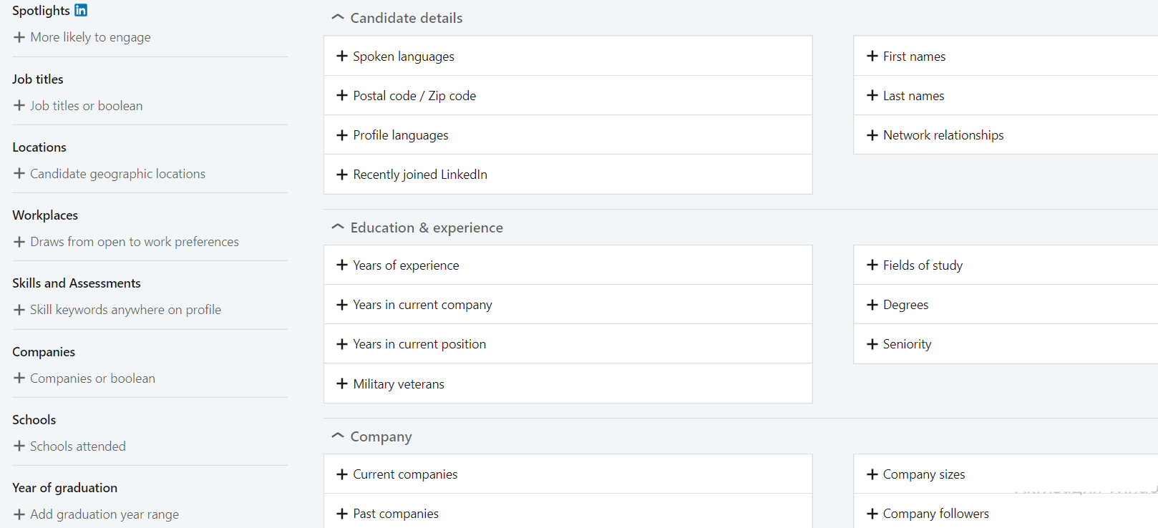Open the Seniority filter

click(907, 344)
